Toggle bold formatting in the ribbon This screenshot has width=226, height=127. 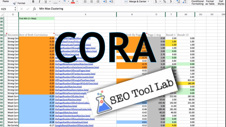pyautogui.click(x=33, y=2)
